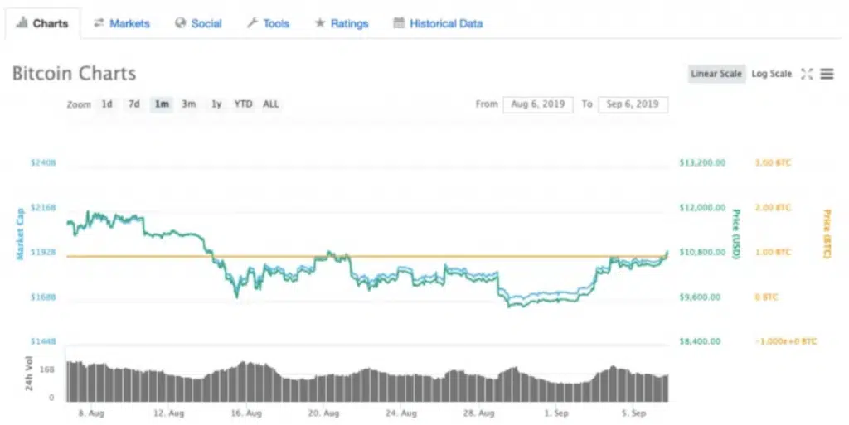Click the 24h Vol axis label
This screenshot has height=425, width=849.
coord(29,373)
